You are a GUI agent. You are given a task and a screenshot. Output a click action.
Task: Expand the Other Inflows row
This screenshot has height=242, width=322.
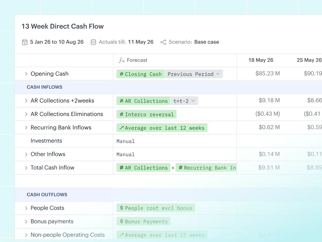click(26, 154)
